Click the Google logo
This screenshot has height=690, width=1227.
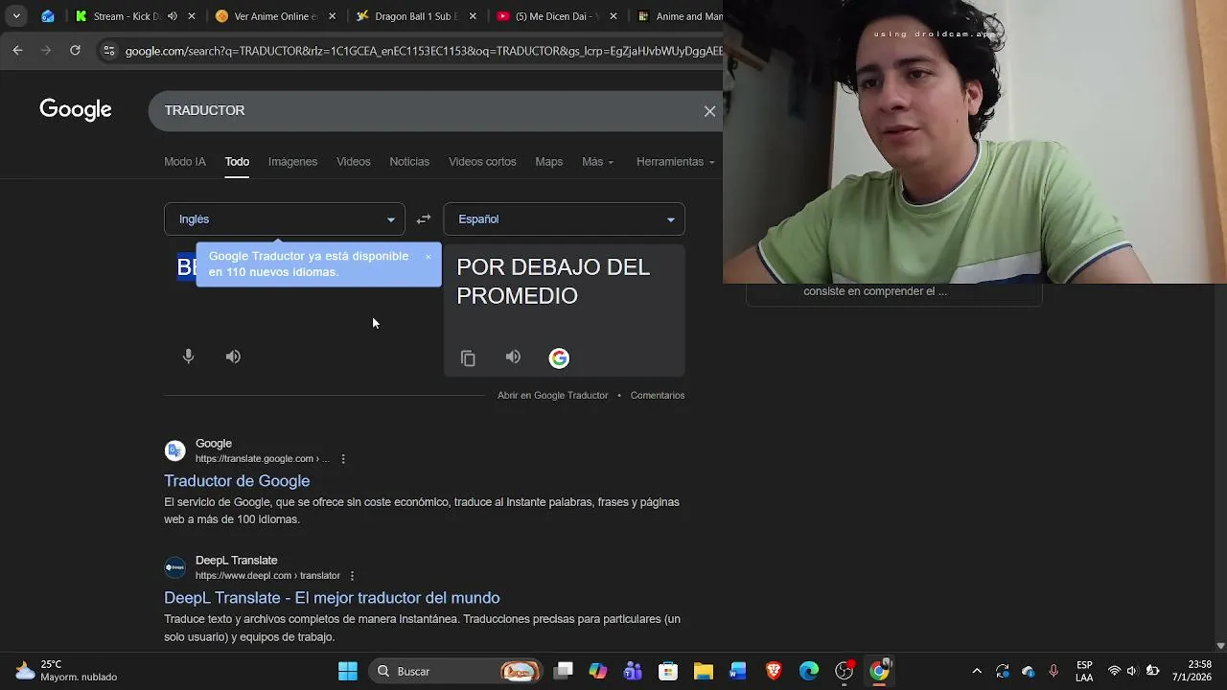point(76,110)
